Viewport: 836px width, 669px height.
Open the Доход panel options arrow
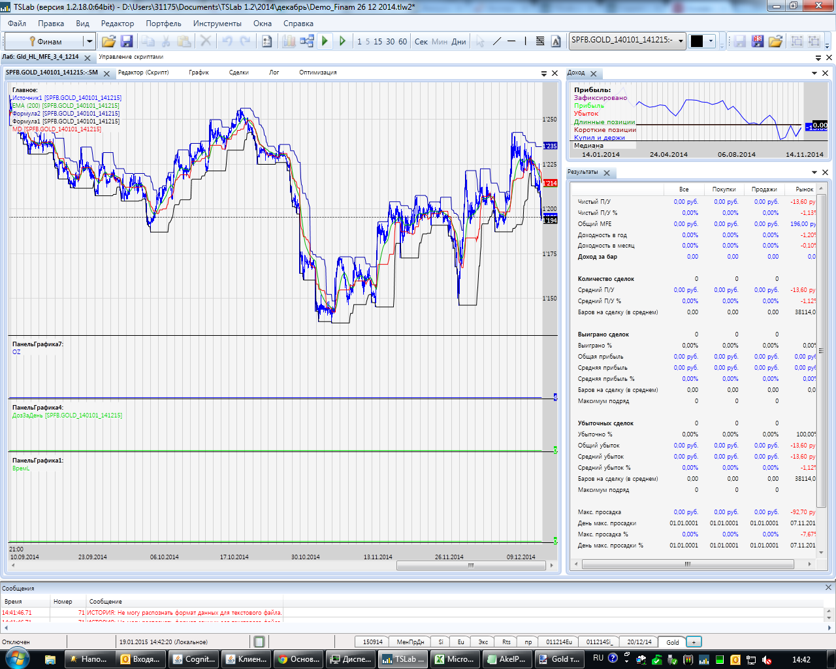coord(815,73)
